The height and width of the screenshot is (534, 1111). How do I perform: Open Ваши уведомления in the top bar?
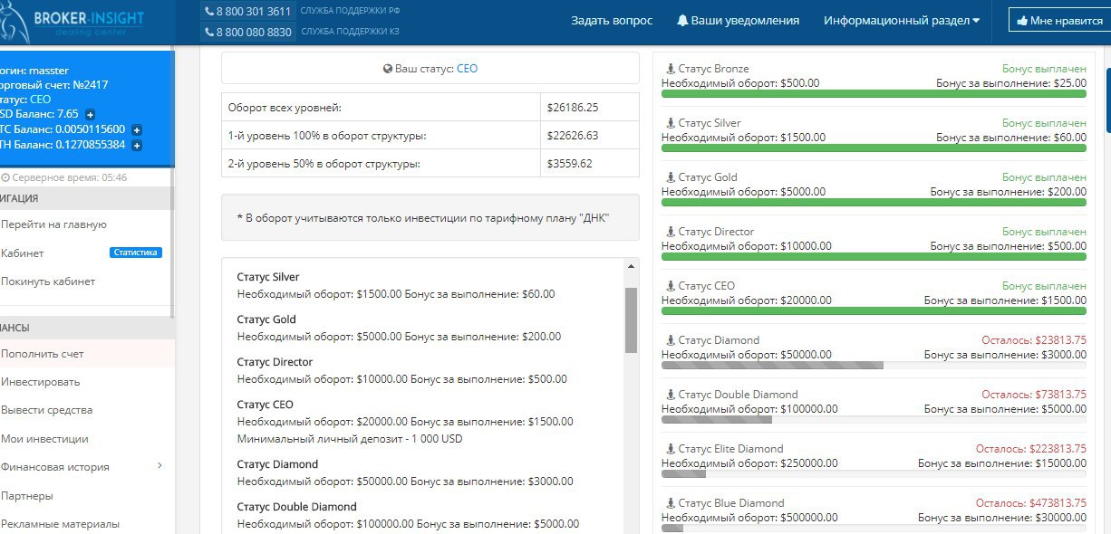click(x=739, y=20)
